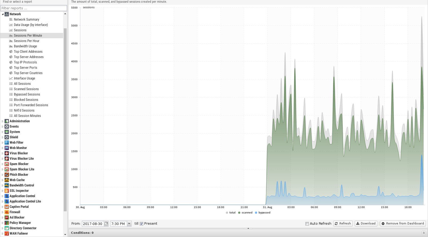Click the Web Filter app icon

7,143
